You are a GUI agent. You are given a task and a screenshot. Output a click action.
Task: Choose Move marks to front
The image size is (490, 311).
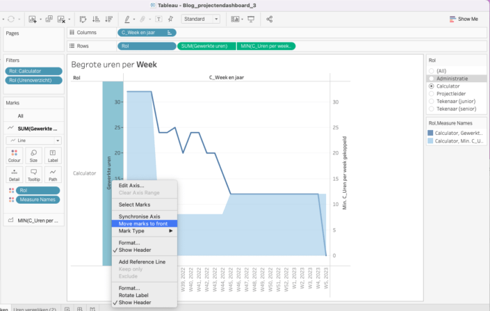[147, 223]
